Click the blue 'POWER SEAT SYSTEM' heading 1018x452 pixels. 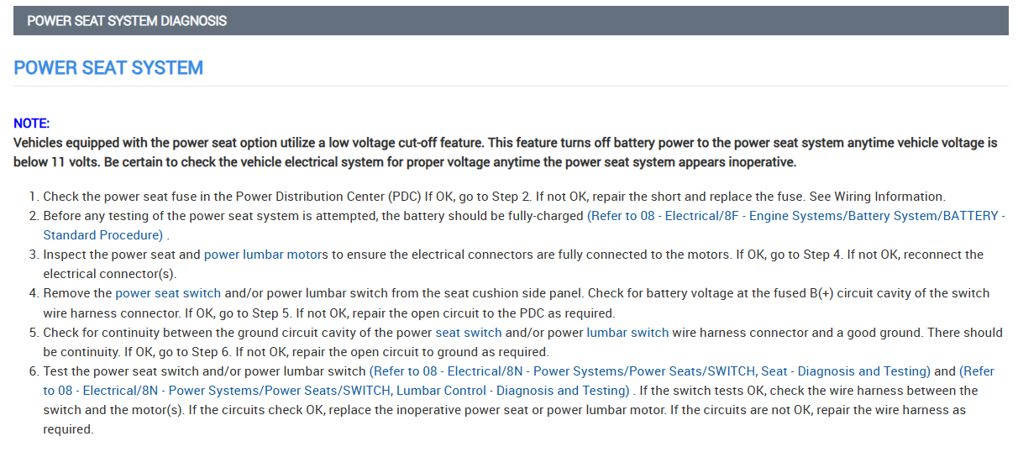108,68
